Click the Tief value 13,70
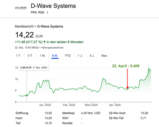Viewport: 159px width, 127px height. point(48,123)
